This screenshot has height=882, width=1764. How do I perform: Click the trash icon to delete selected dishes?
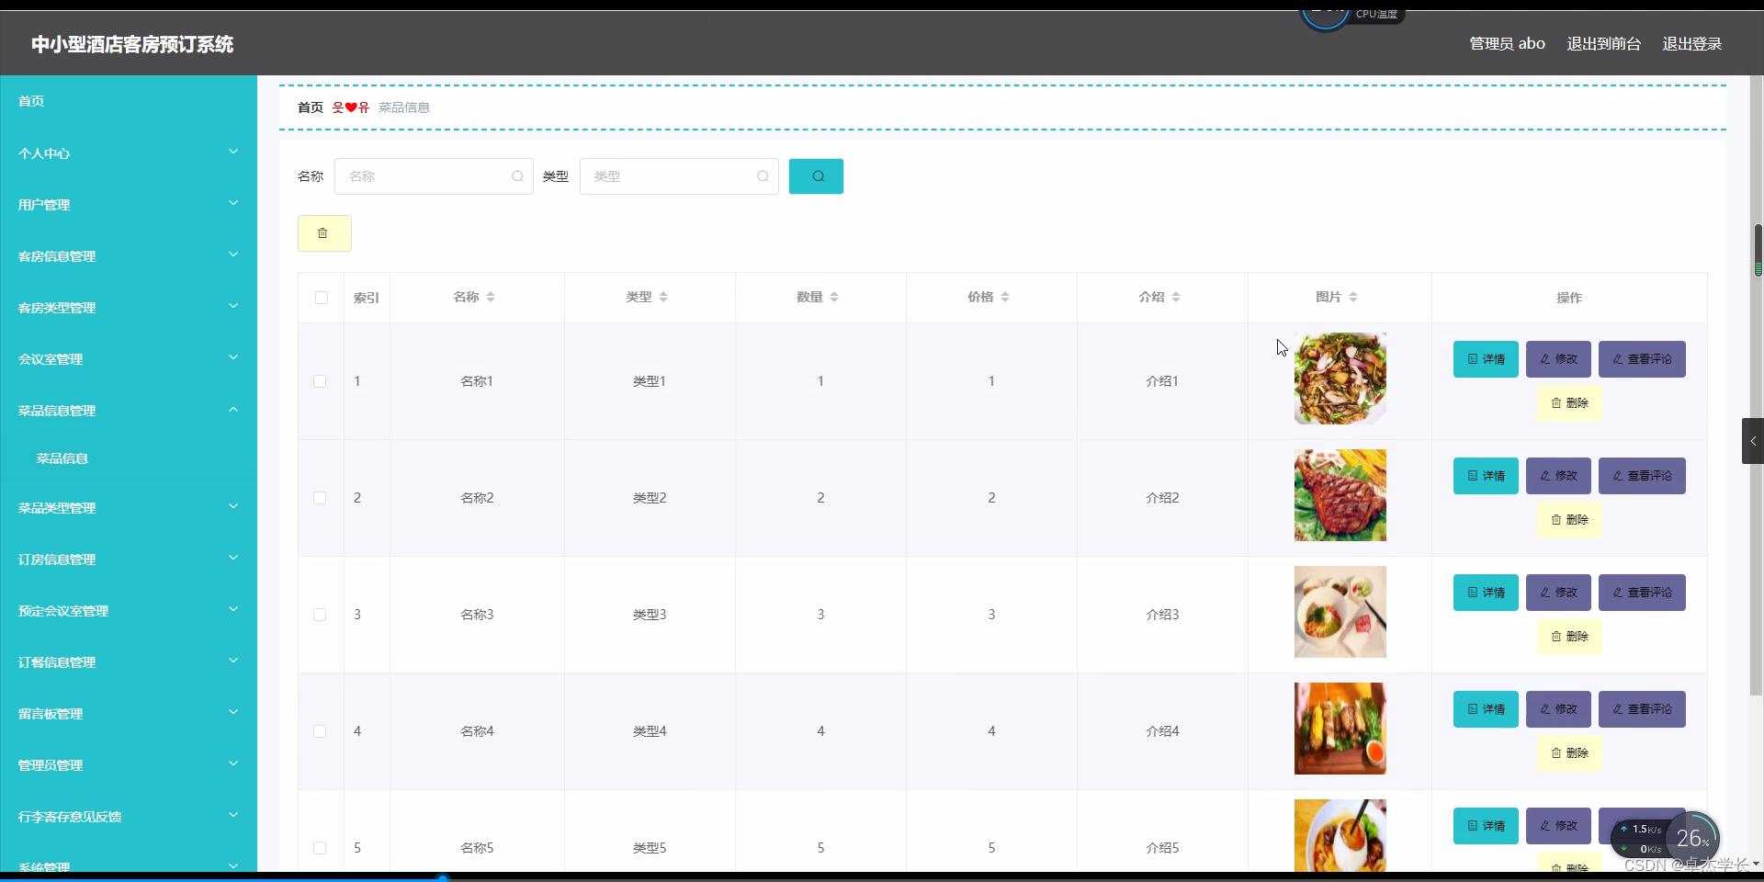pyautogui.click(x=323, y=232)
